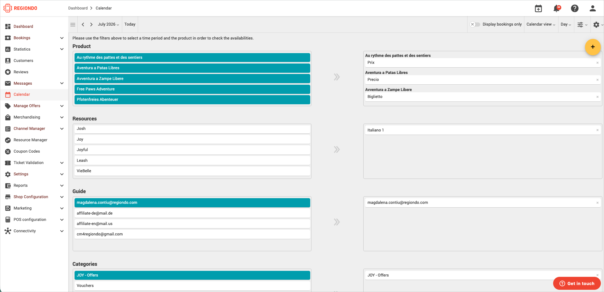
Task: Open Resource Manager in the sidebar
Action: [x=30, y=140]
